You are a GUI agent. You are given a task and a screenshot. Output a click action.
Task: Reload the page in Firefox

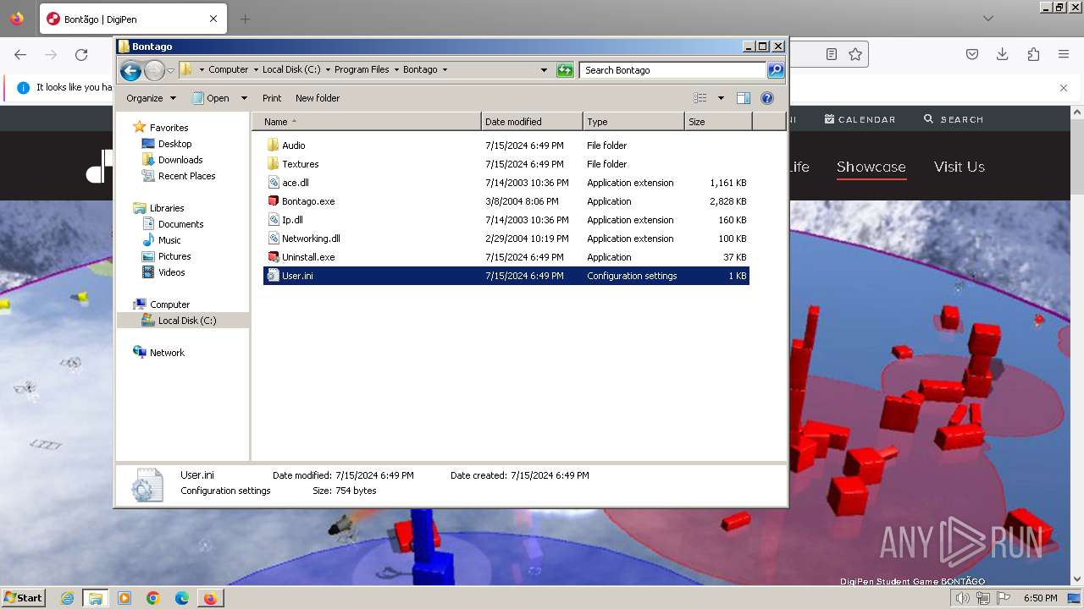pyautogui.click(x=81, y=54)
